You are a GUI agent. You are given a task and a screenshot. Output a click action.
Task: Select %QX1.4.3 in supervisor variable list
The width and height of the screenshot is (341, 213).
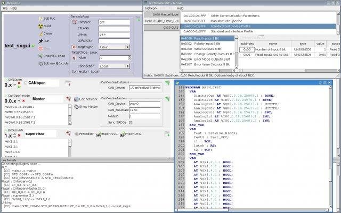coord(13,152)
